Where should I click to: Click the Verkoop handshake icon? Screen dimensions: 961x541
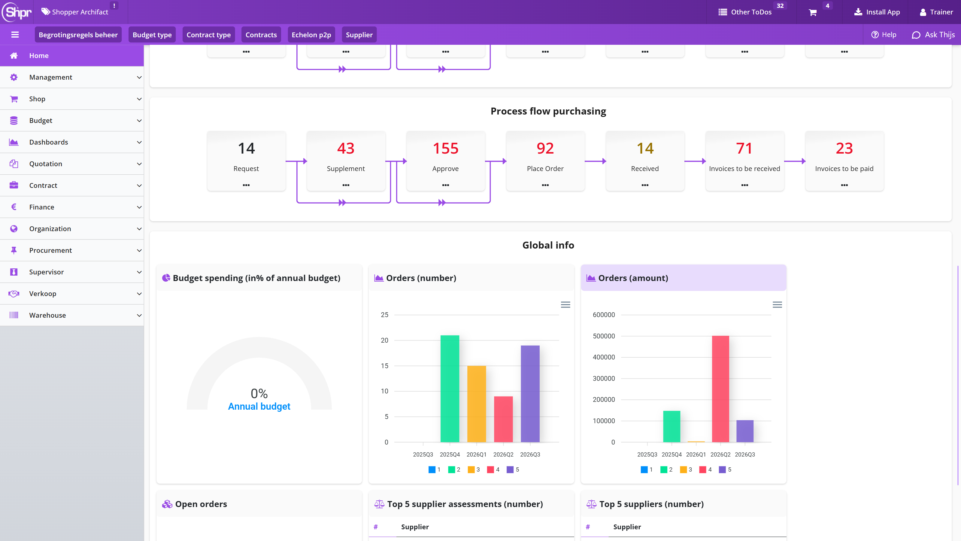[x=14, y=294]
